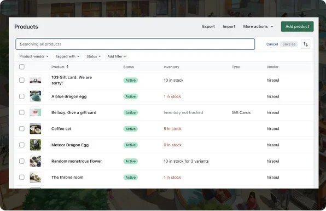This screenshot has width=326, height=211.
Task: Toggle the select-all products checkbox
Action: pos(22,67)
